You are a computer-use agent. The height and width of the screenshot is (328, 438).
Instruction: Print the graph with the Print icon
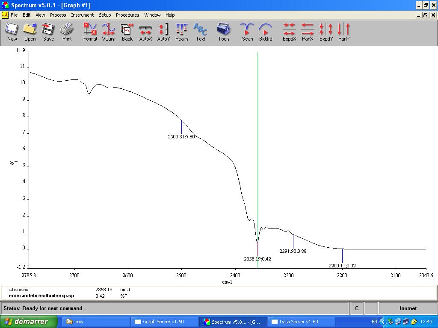coord(67,32)
